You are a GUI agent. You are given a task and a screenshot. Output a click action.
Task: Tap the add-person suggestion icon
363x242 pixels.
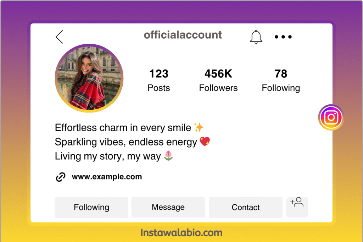coord(297,207)
